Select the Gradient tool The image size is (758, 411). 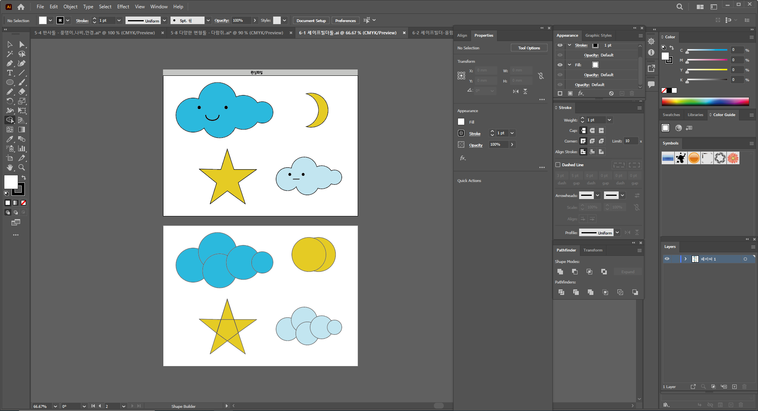(22, 130)
